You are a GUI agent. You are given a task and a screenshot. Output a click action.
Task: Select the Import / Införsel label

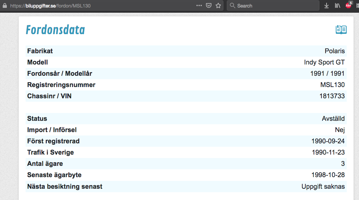click(x=52, y=130)
